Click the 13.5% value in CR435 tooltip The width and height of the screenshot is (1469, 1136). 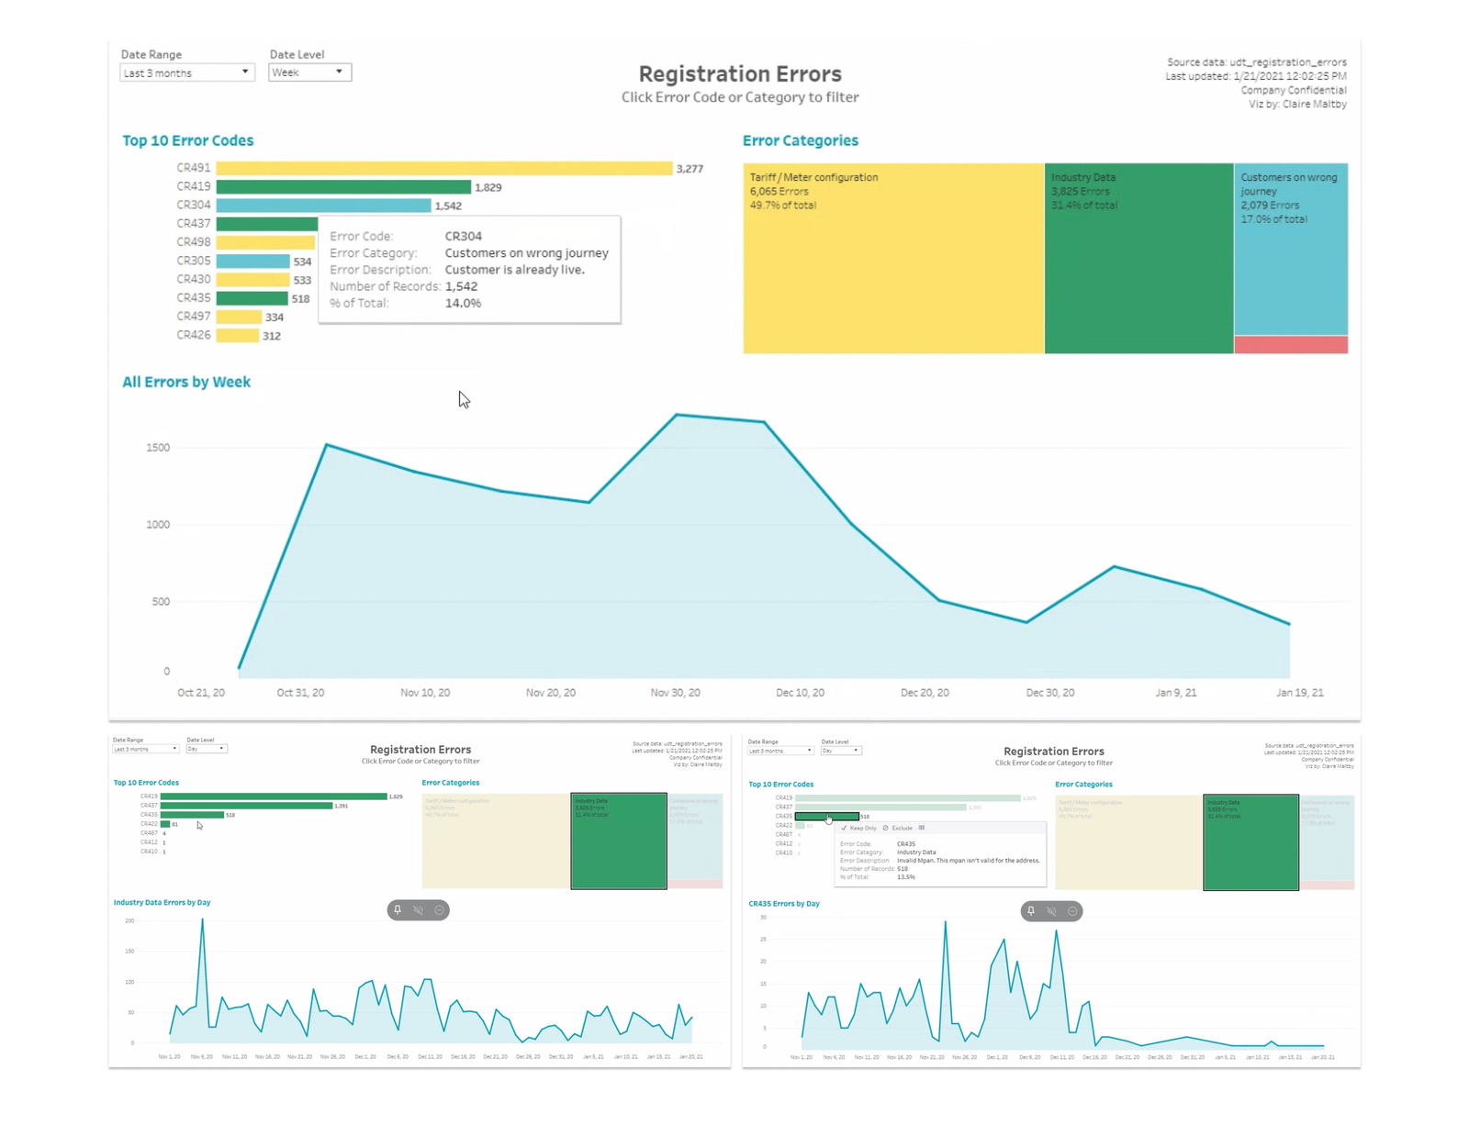[906, 877]
